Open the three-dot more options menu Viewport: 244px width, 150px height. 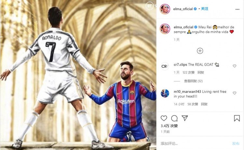pyautogui.click(x=237, y=9)
